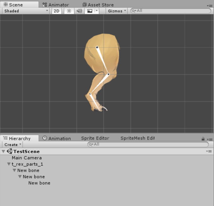Click the Scene view search field
The width and height of the screenshot is (214, 206).
[171, 11]
